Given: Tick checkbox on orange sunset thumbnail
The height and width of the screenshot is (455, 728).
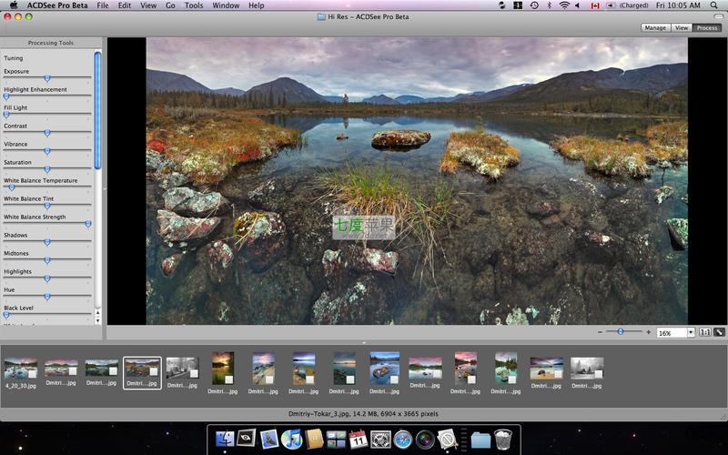Looking at the screenshot, I should pos(229,379).
